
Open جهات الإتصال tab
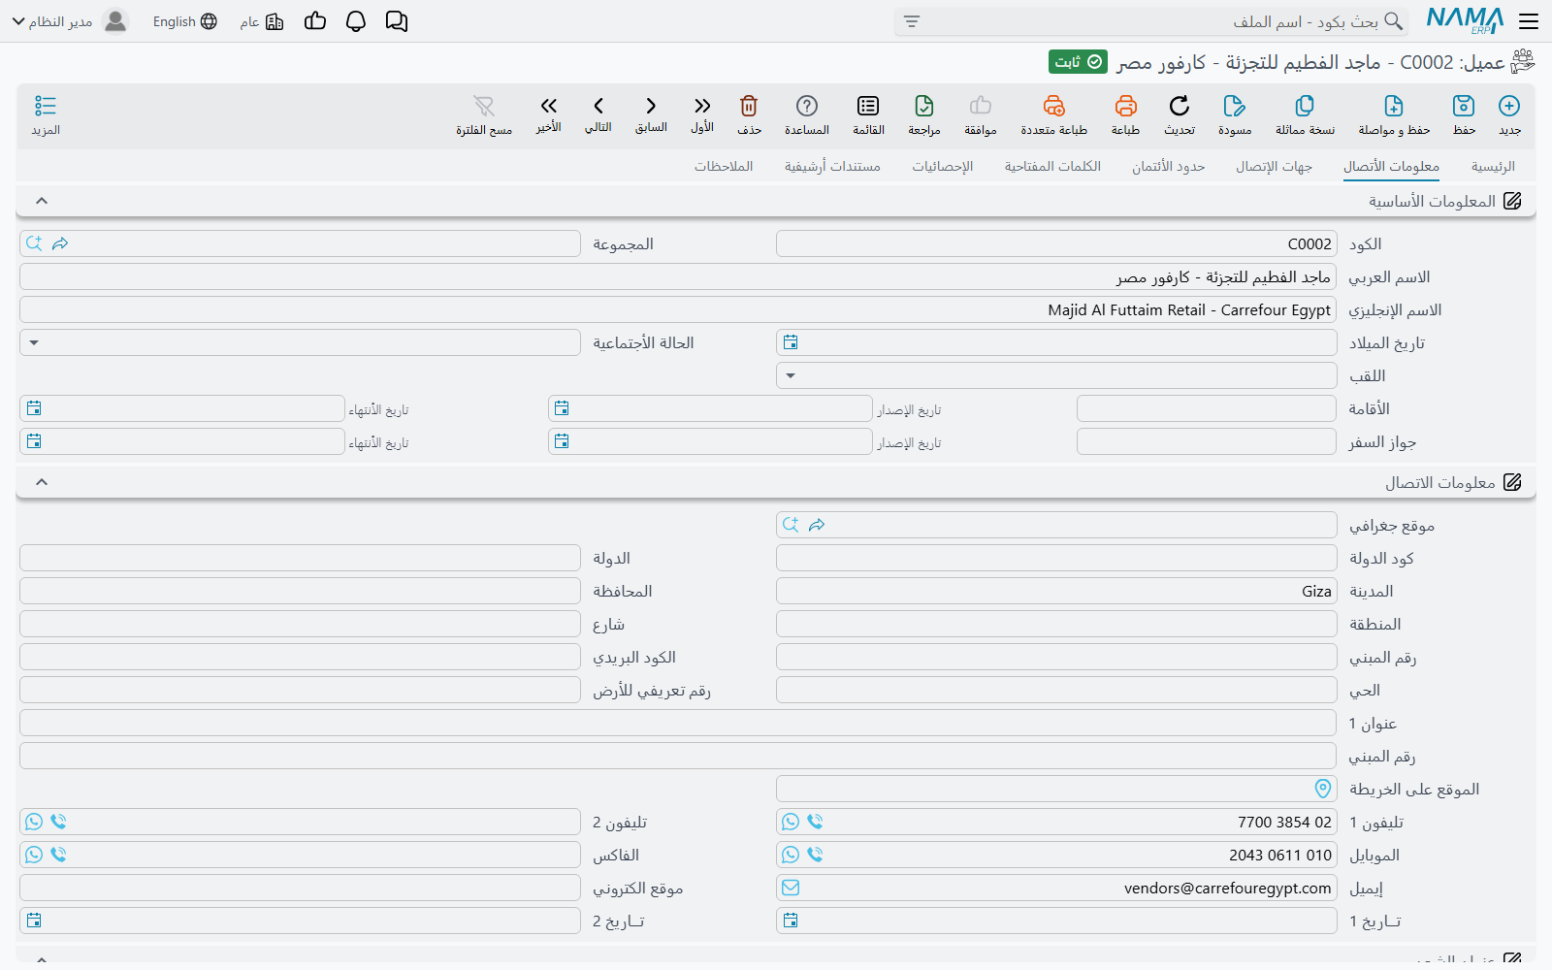point(1274,167)
